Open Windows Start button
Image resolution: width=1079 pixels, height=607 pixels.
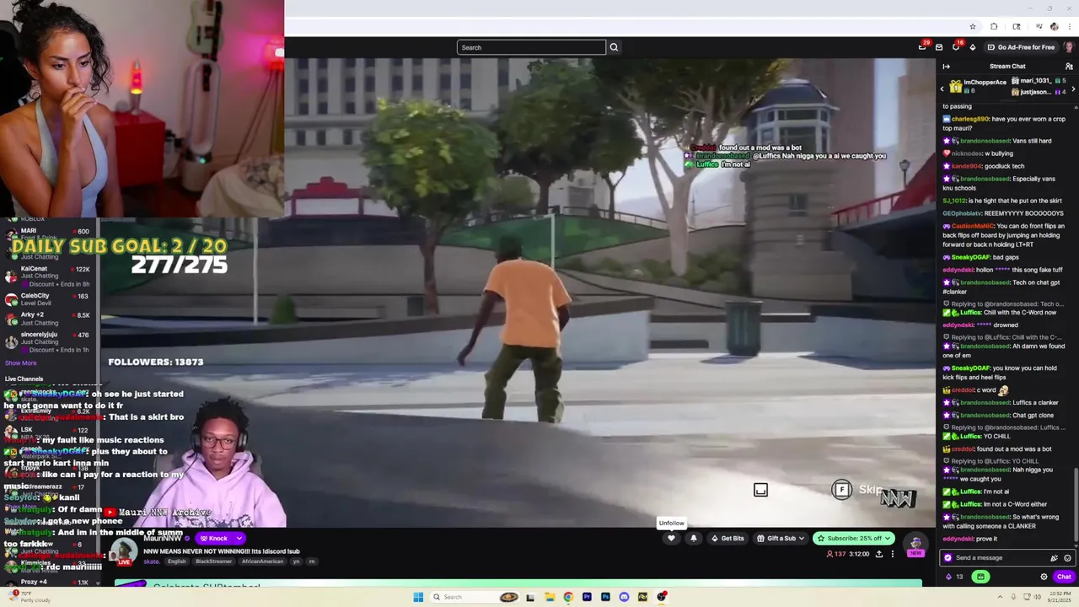(x=418, y=597)
